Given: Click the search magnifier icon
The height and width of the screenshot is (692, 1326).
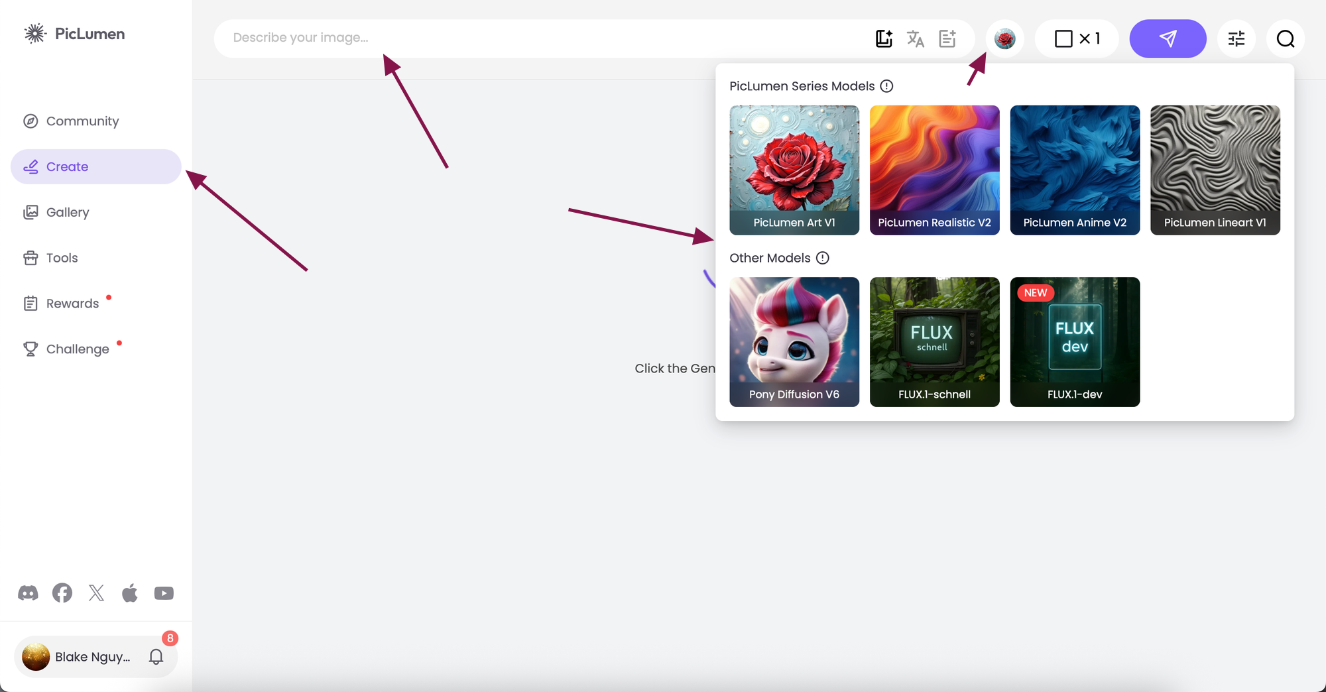Looking at the screenshot, I should (1286, 38).
